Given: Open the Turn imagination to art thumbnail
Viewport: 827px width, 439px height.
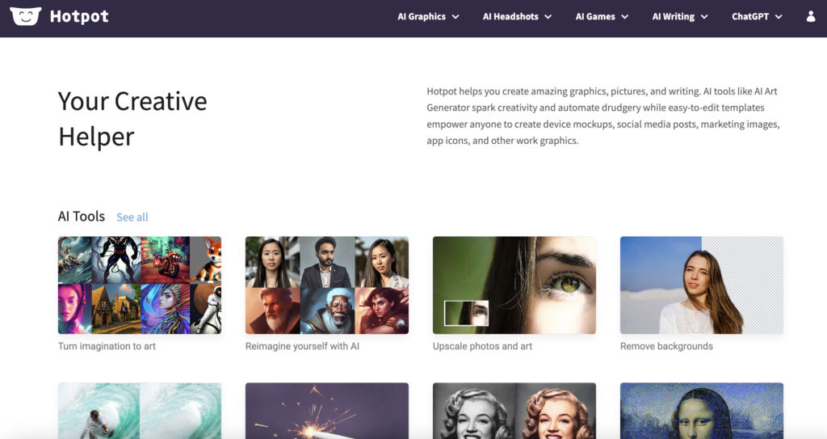Looking at the screenshot, I should click(140, 285).
